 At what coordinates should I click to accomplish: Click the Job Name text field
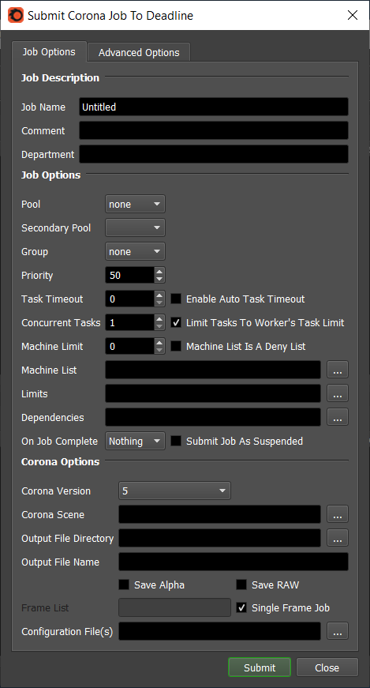[214, 107]
